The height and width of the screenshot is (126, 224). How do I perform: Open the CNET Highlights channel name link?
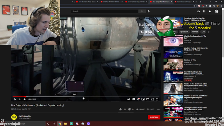click(24, 116)
